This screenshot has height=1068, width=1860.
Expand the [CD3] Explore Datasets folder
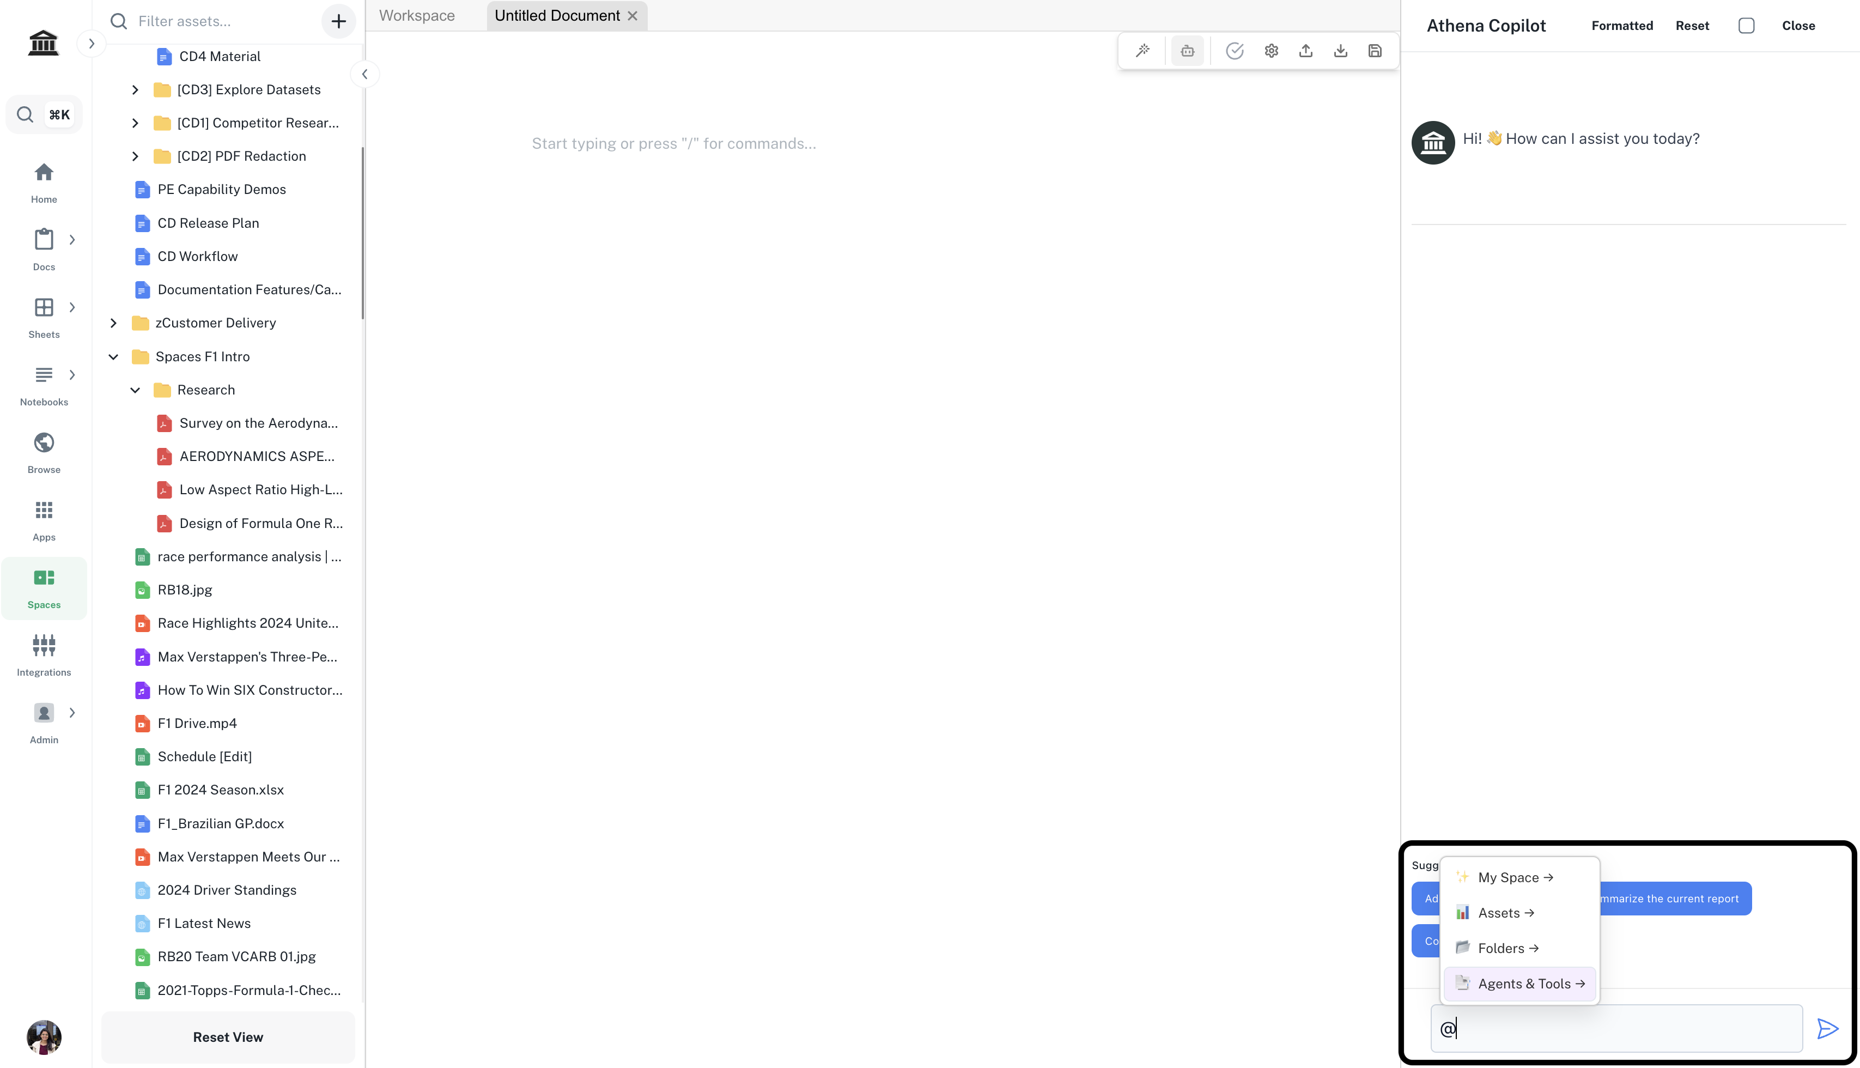(135, 89)
